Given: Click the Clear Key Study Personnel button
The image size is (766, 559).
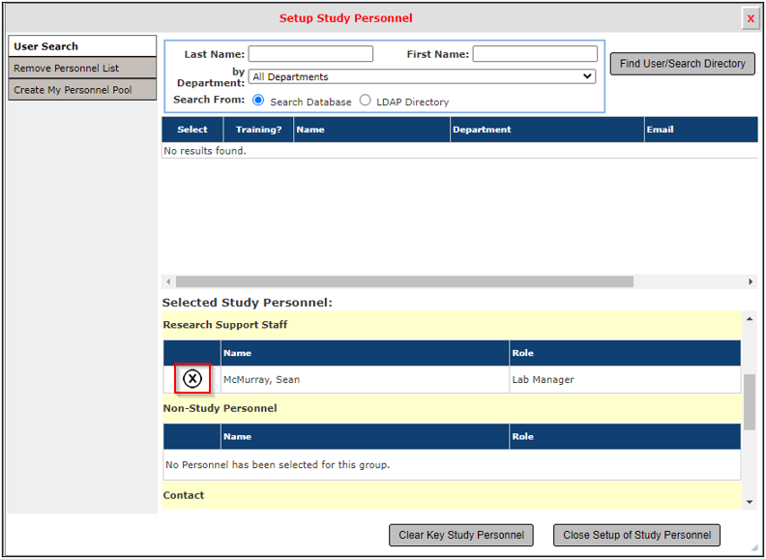Looking at the screenshot, I should click(x=461, y=535).
